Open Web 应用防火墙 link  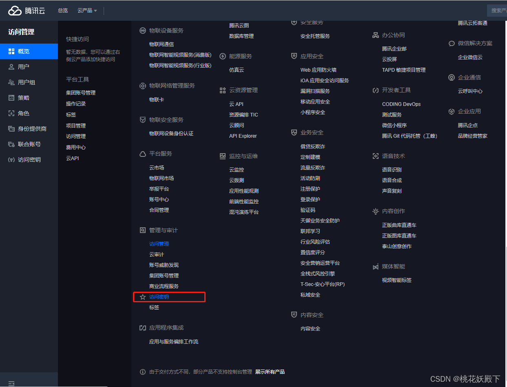coord(319,70)
